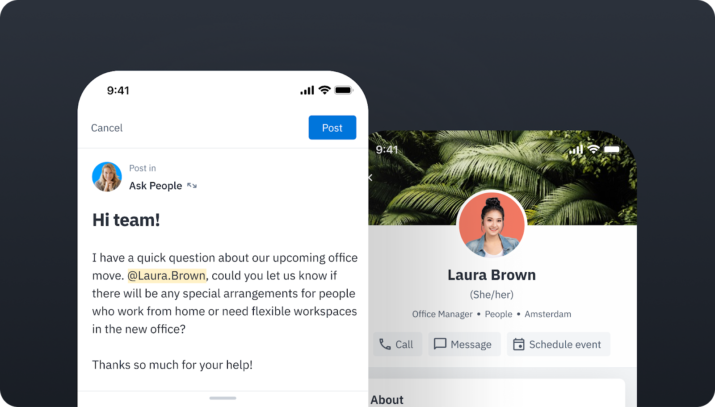Tap the Wi-Fi icon on the post composer
715x407 pixels.
[324, 90]
